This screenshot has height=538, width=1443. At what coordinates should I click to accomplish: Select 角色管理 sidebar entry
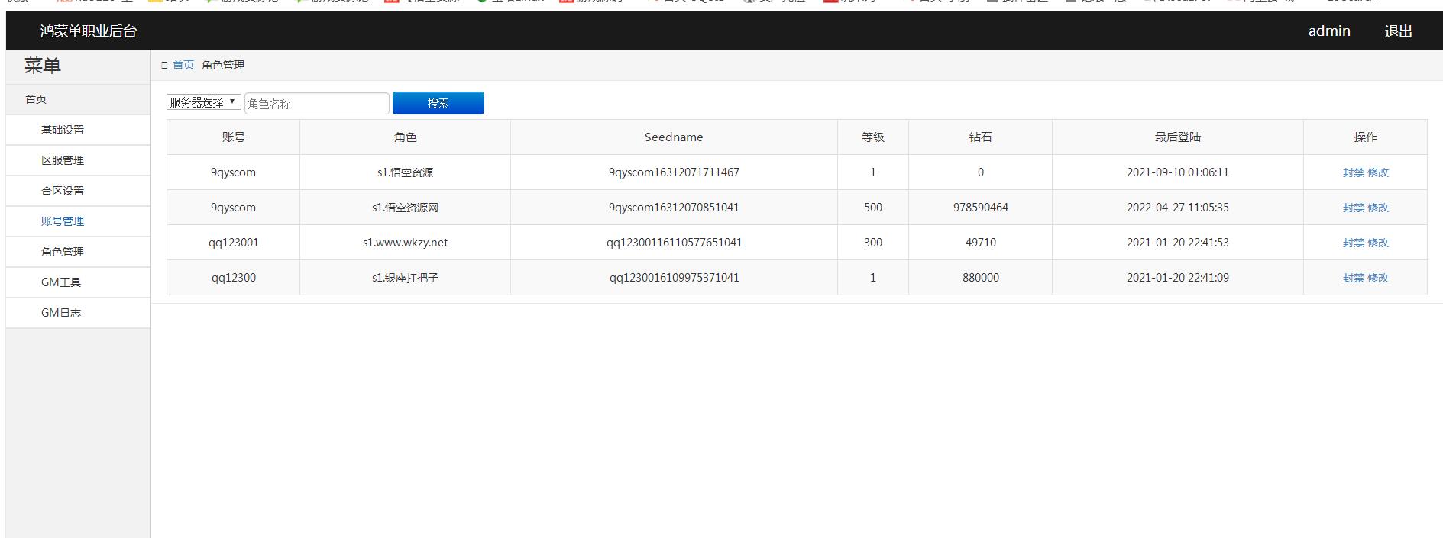coord(63,252)
